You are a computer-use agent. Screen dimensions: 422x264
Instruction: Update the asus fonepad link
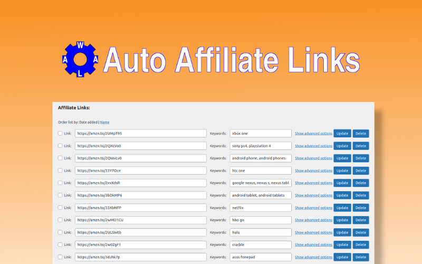[342, 257]
